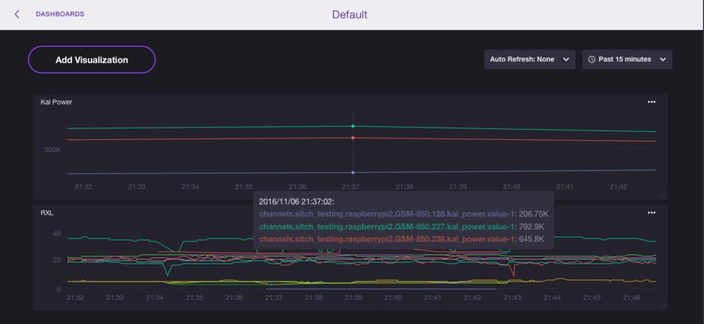
Task: Grab the Kal Power panel resize handle
Action: [663, 195]
